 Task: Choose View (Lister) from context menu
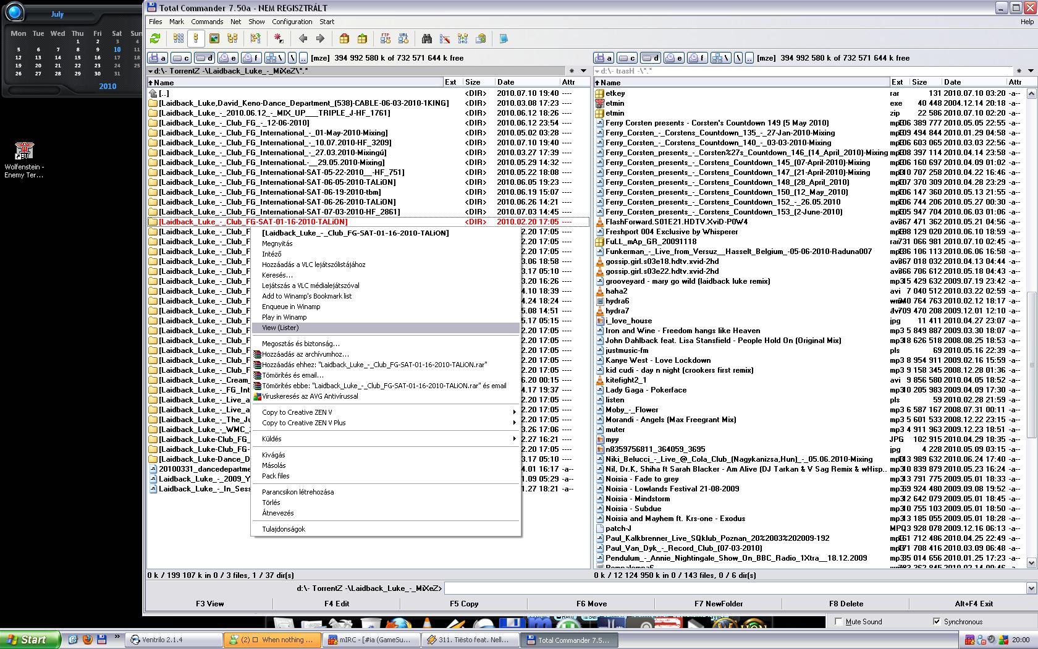pyautogui.click(x=281, y=328)
